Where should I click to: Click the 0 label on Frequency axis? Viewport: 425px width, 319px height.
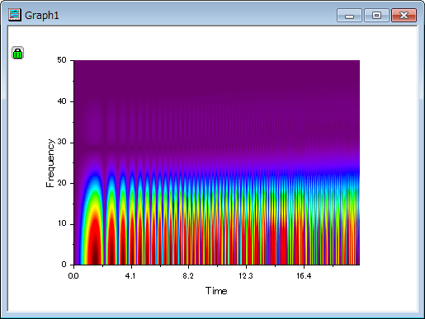[64, 265]
